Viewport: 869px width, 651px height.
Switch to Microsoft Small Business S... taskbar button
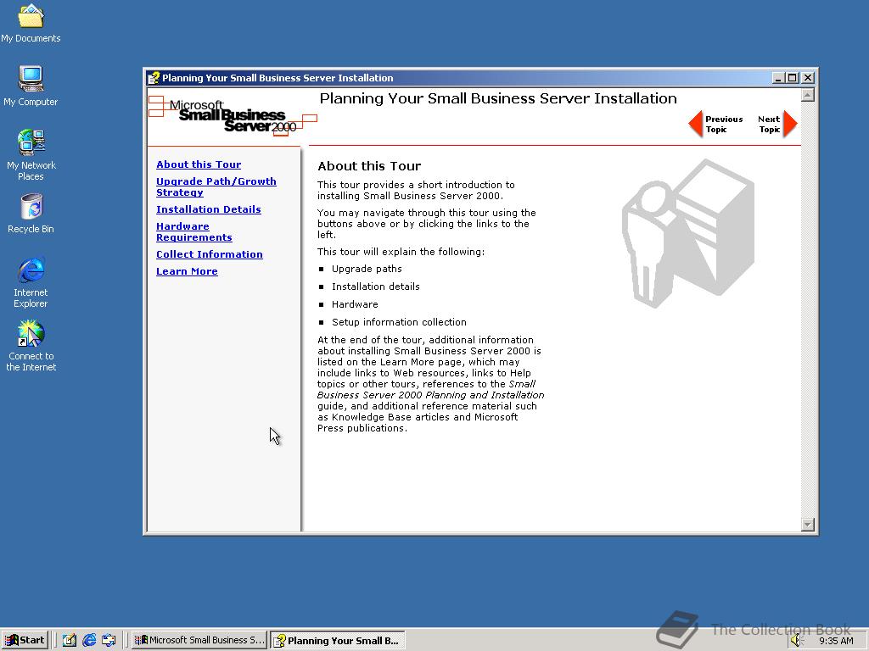coord(199,640)
